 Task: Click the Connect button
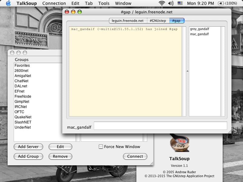(x=135, y=156)
